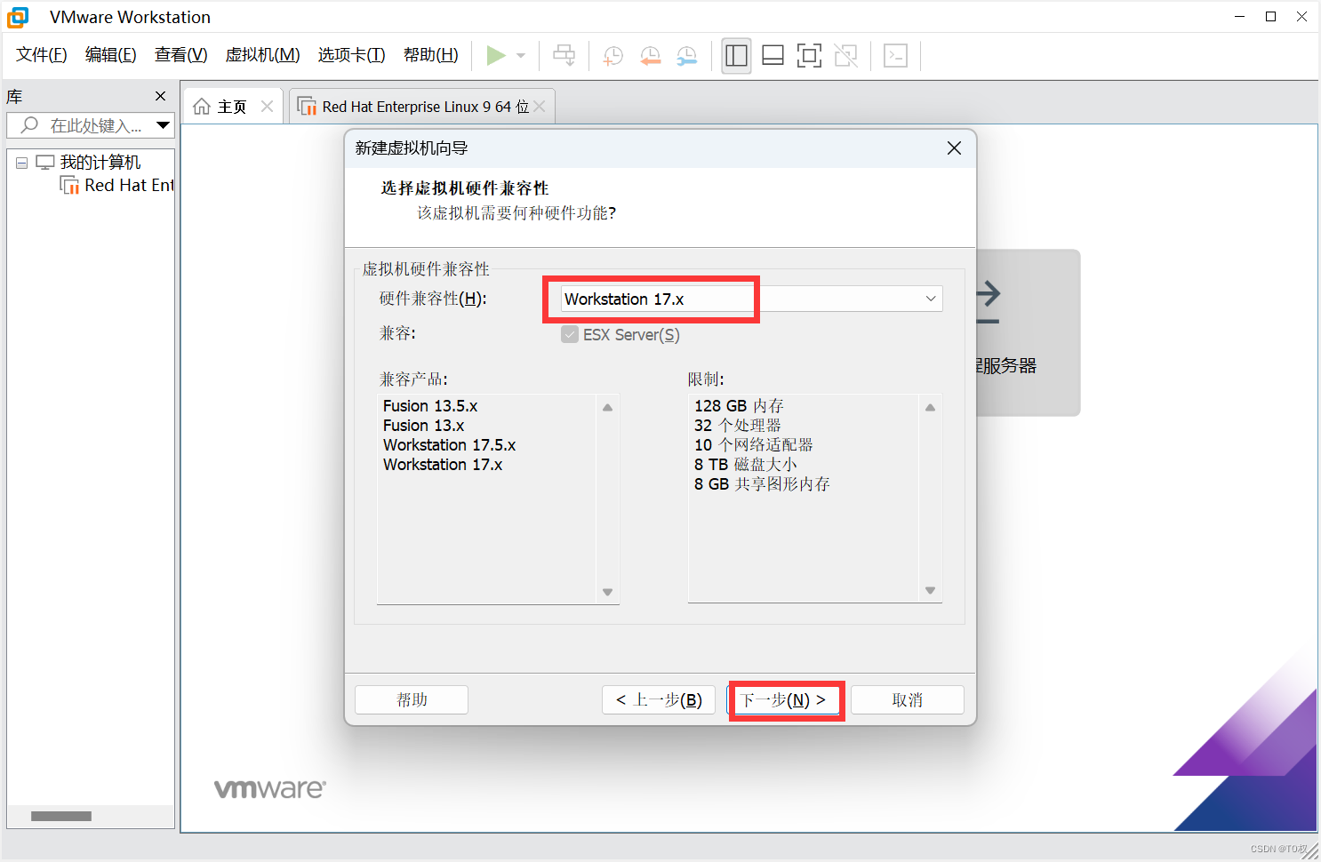Power on the virtual machine
Screen dimensions: 1321x862
[496, 55]
